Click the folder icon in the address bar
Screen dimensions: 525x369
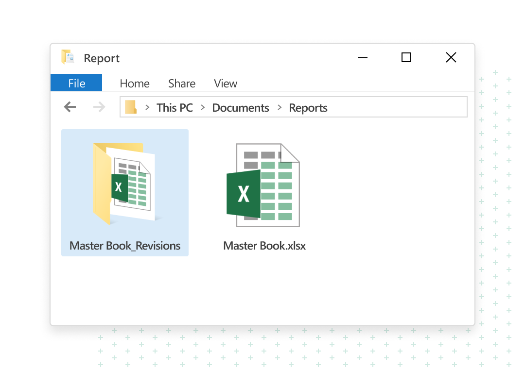click(130, 107)
